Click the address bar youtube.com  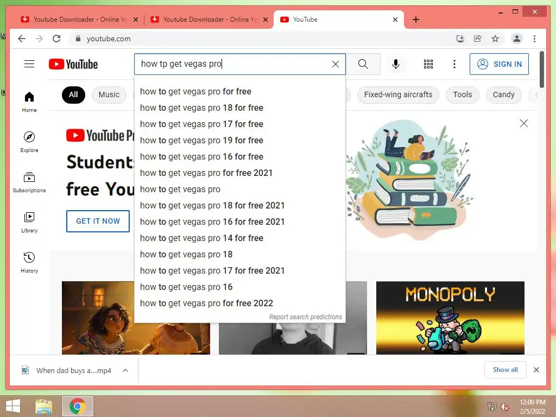click(x=109, y=39)
